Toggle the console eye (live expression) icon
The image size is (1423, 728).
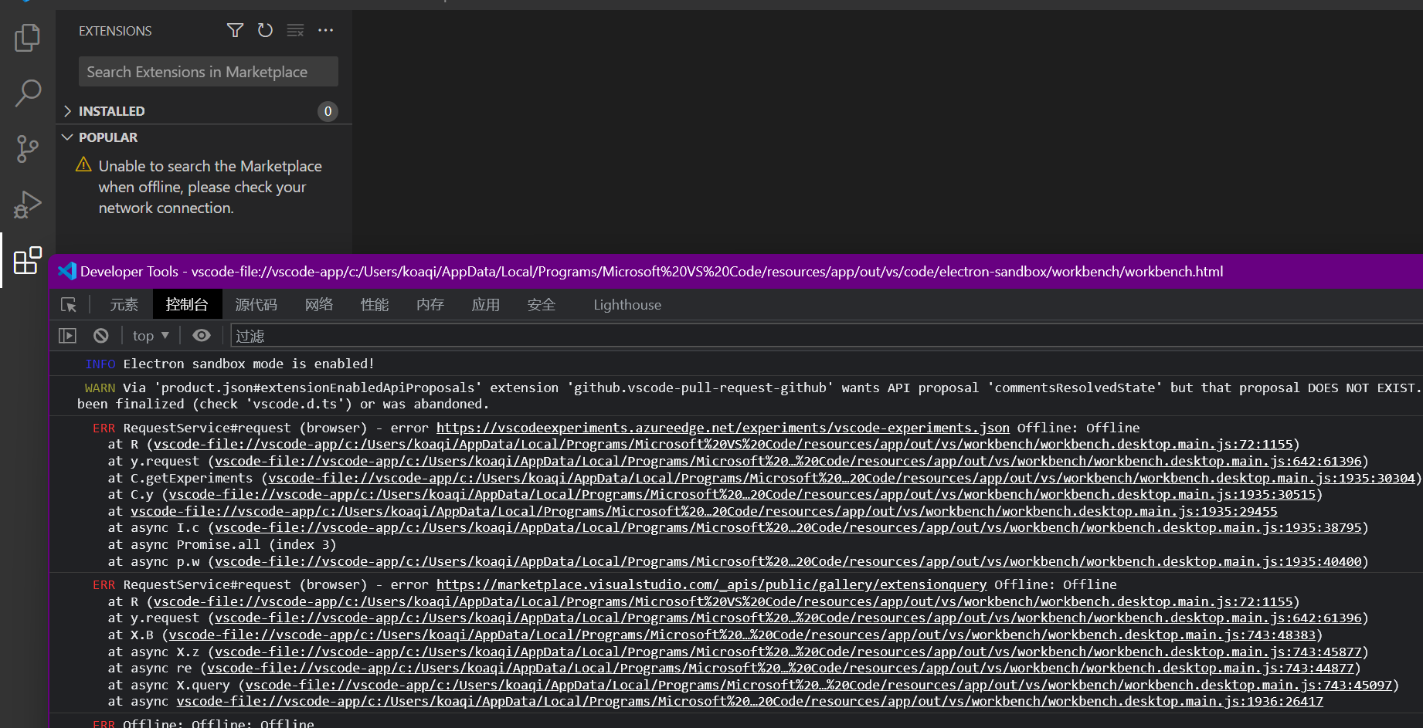click(202, 335)
